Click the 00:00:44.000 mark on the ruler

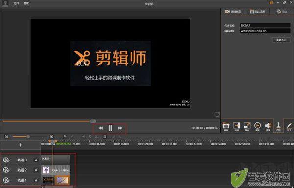click(97, 144)
